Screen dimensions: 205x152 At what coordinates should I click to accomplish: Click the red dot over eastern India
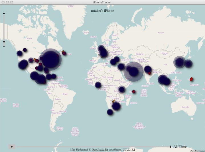[149, 73]
